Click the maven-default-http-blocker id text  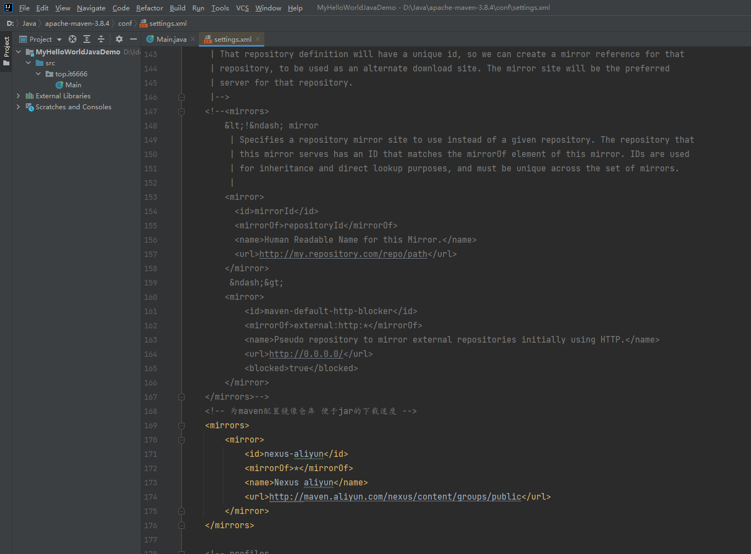[329, 311]
